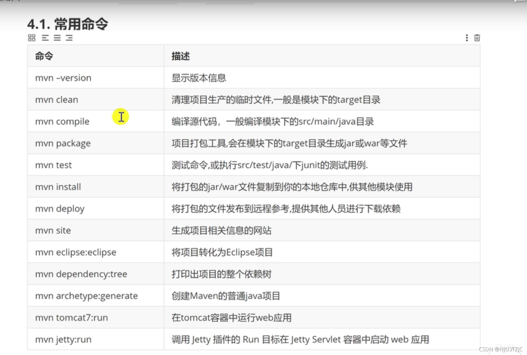The width and height of the screenshot is (527, 355).
Task: Click the mvn package cell
Action: pos(96,143)
